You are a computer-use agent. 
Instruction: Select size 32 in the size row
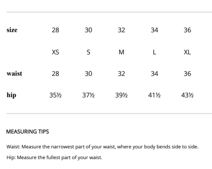(122, 30)
